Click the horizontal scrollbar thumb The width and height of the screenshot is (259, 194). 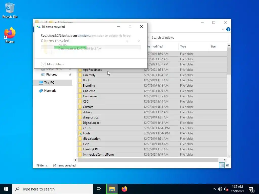pos(148,160)
